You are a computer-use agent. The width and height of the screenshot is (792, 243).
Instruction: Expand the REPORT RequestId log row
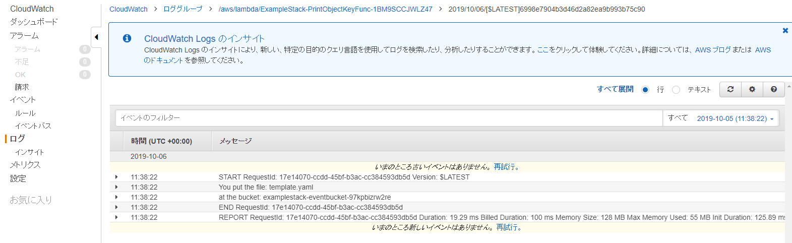116,217
